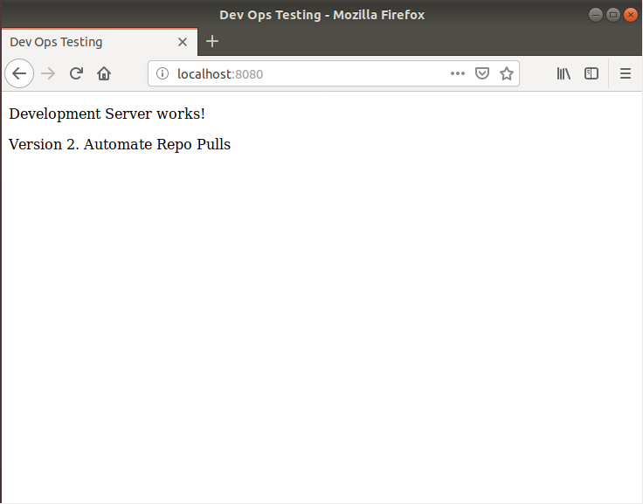
Task: Bookmark this page with the star
Action: coord(506,74)
